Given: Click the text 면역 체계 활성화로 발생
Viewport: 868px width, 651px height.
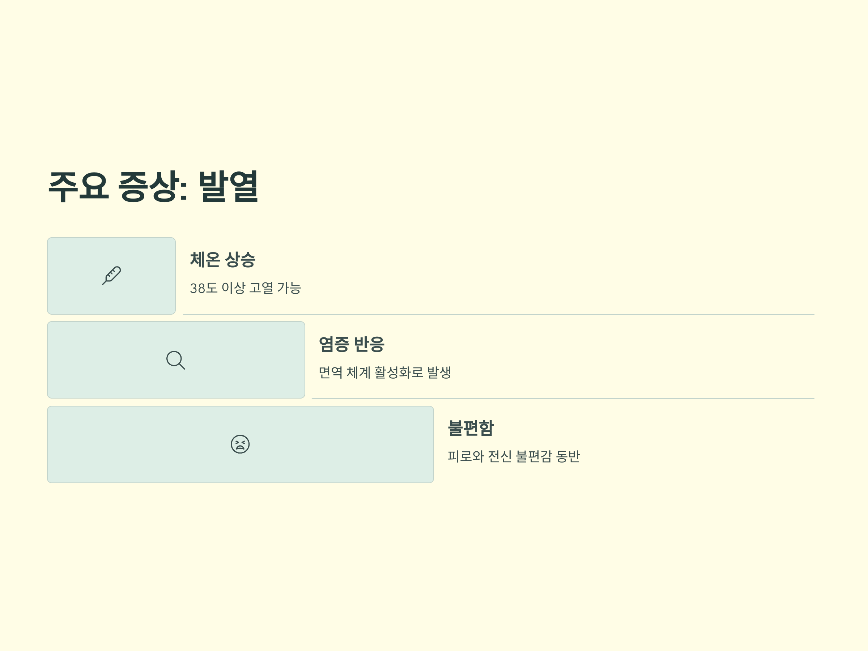Looking at the screenshot, I should tap(385, 372).
